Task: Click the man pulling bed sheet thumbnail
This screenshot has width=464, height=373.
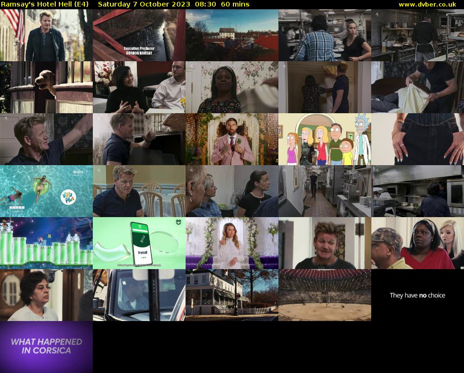Action: click(x=418, y=87)
